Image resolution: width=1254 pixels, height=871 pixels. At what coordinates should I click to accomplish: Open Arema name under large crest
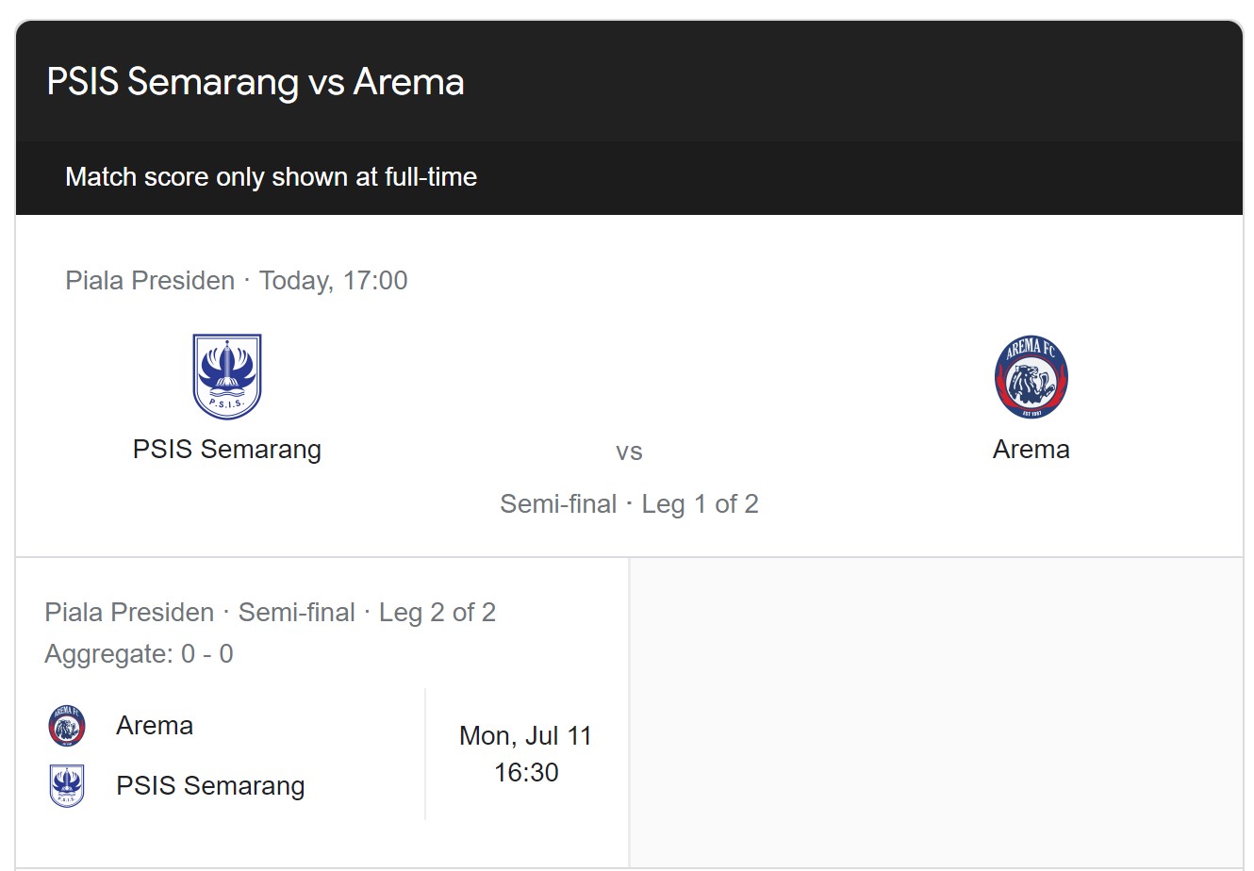pos(1031,450)
